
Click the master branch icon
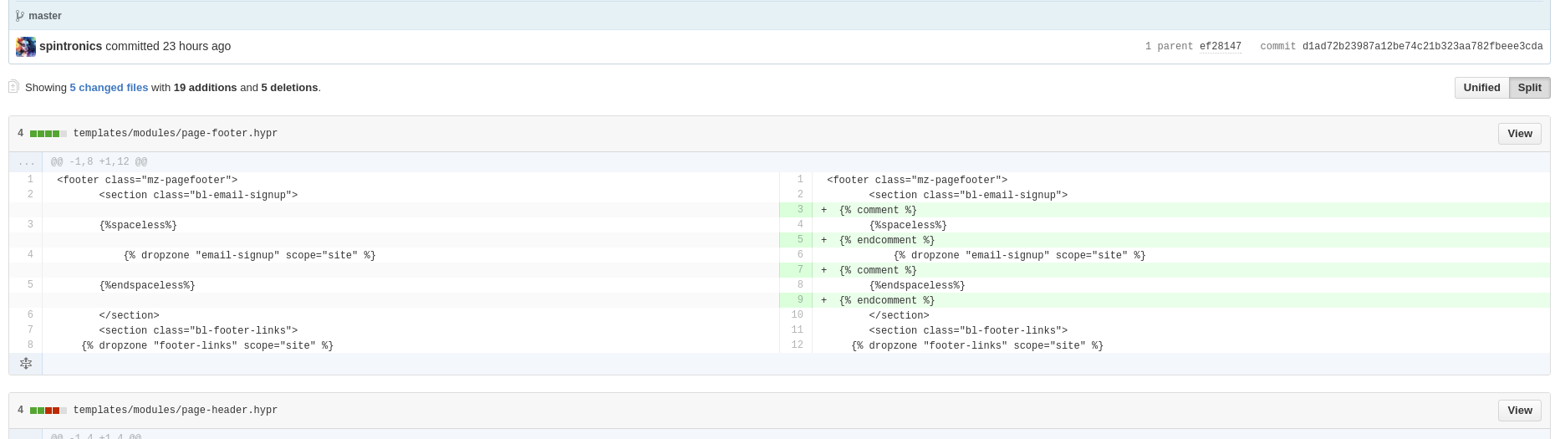point(20,16)
